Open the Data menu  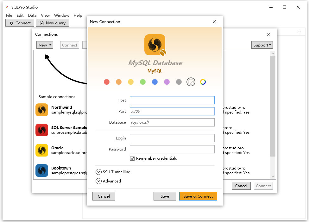[32, 15]
